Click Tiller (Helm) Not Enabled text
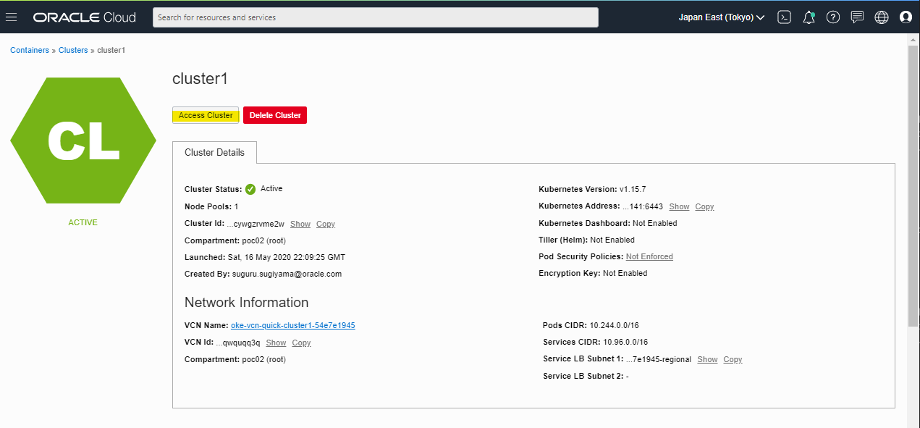920x428 pixels. click(x=586, y=240)
